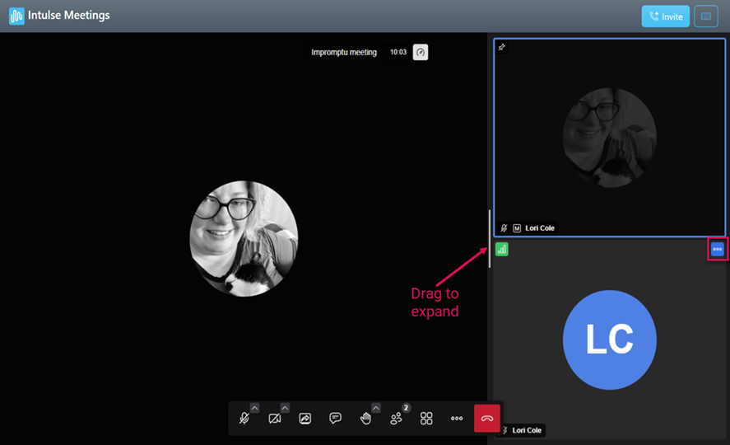Hang up the call with the red button
The width and height of the screenshot is (730, 445).
click(487, 419)
